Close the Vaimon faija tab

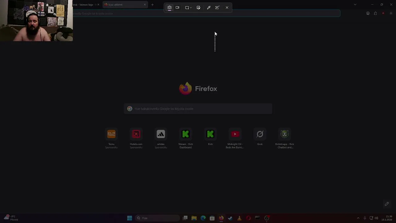[x=98, y=5]
